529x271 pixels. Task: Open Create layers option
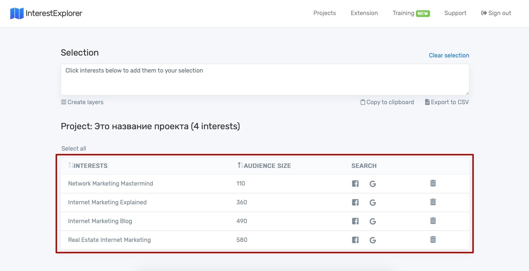tap(82, 102)
